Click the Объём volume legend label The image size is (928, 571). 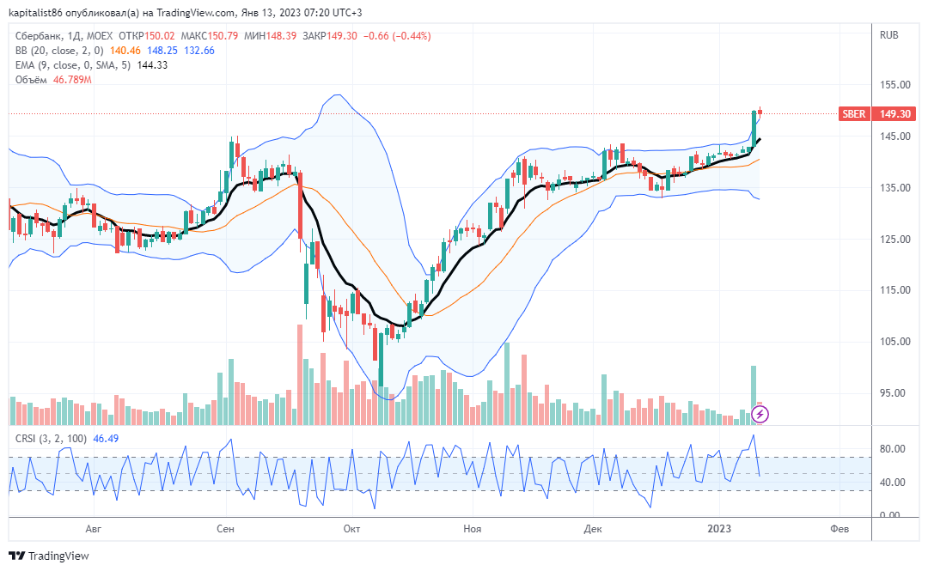point(31,80)
